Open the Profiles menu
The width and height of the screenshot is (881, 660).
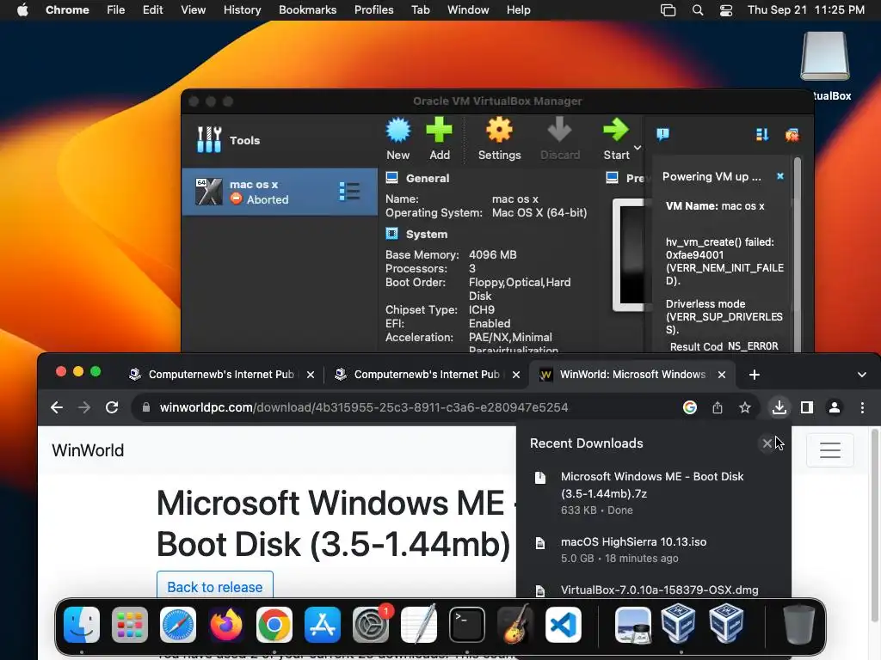(373, 9)
